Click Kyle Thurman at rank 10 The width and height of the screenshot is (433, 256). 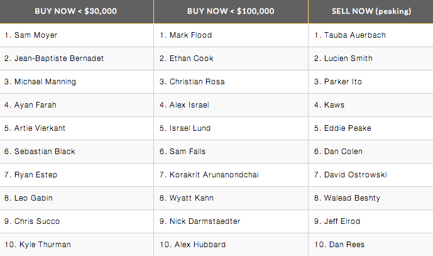[x=37, y=245]
